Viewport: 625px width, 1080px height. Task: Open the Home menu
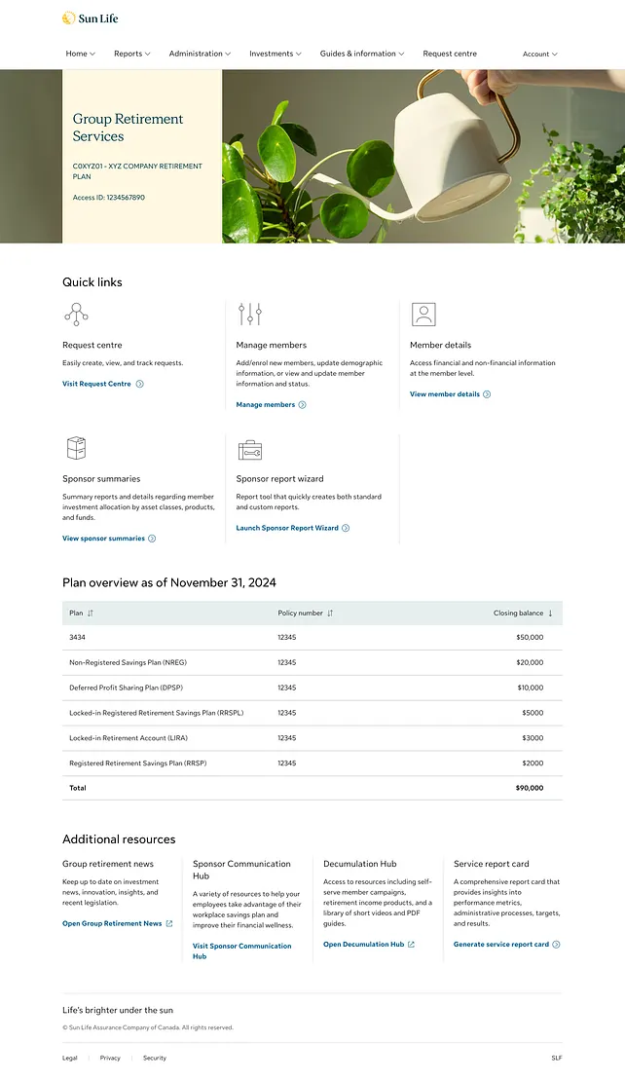(81, 54)
